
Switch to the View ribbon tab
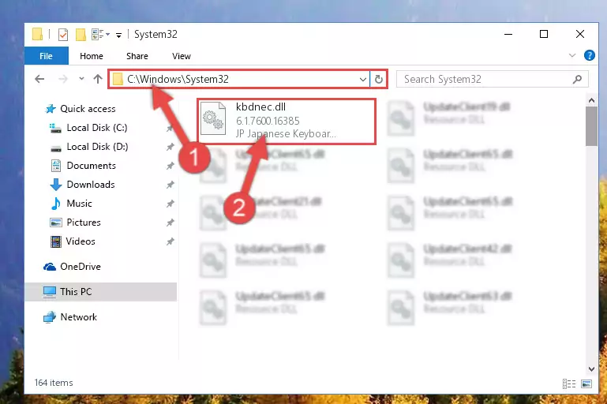(182, 56)
